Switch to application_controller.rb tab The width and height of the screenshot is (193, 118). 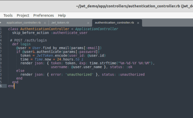24,23
